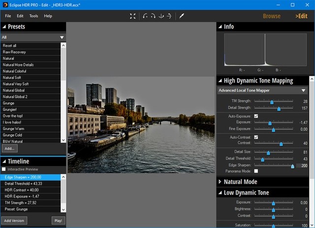Expand the Natural Mode section
The image size is (315, 228).
220,182
